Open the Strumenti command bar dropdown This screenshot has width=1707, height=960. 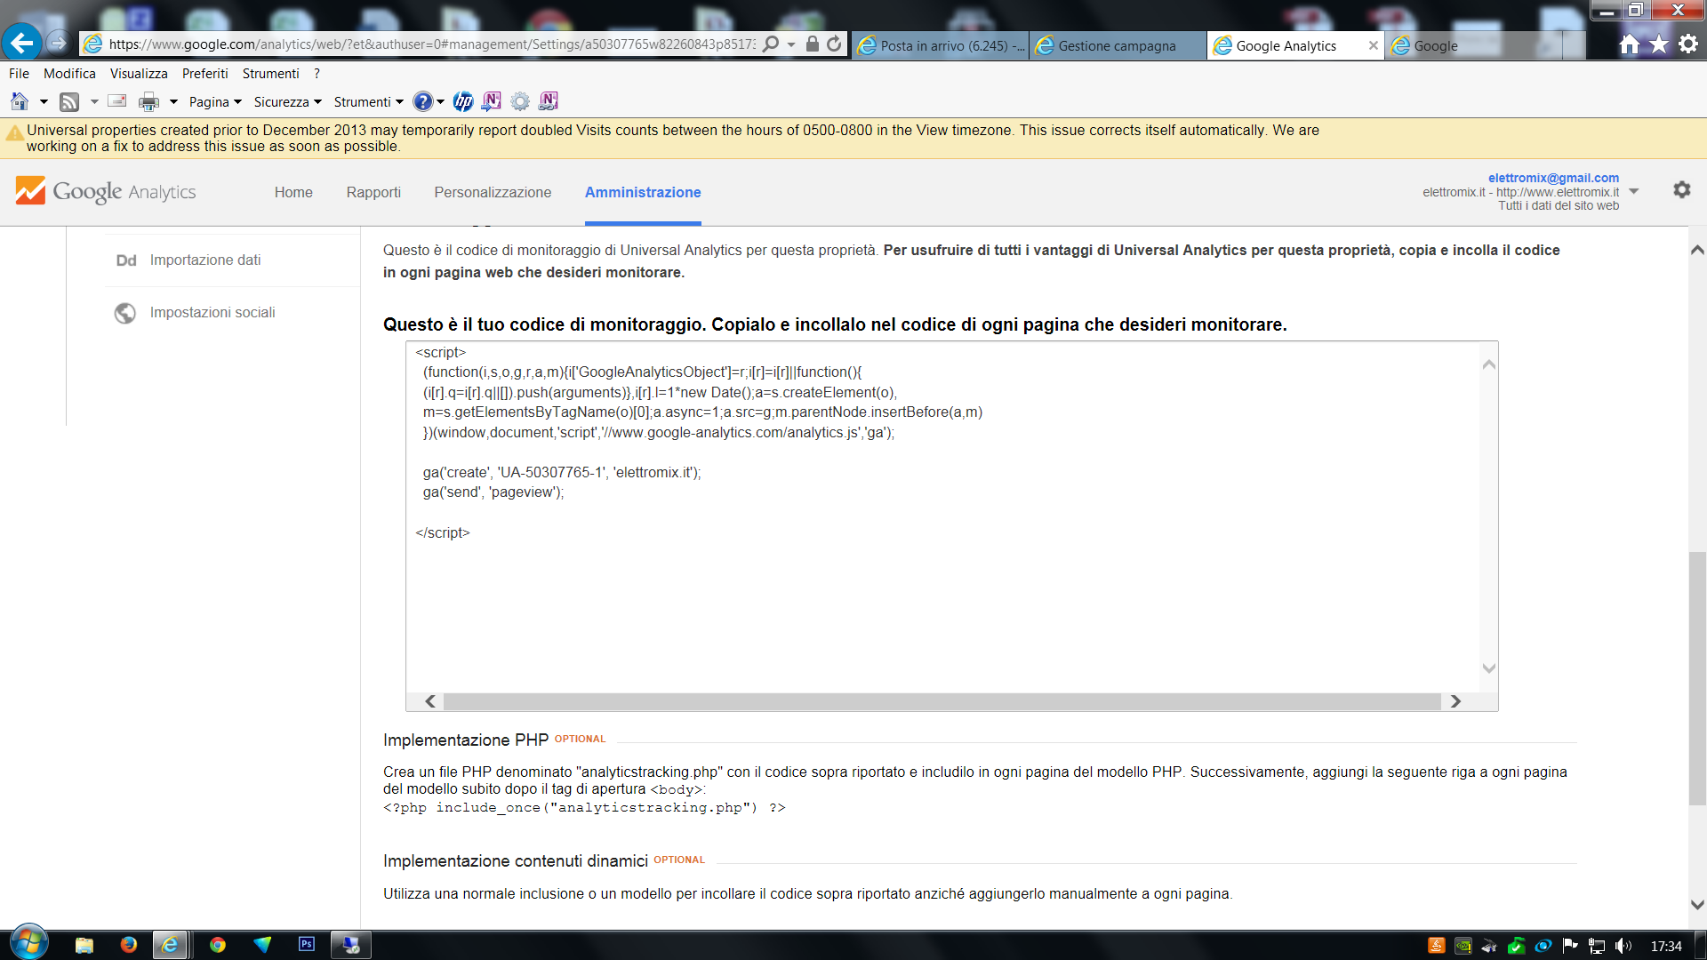[x=368, y=102]
